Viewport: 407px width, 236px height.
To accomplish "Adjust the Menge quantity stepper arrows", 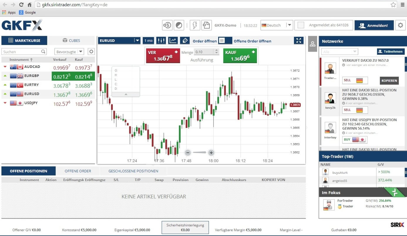I will click(x=217, y=52).
